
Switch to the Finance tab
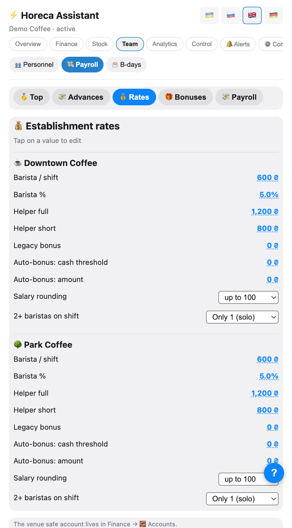(x=67, y=44)
